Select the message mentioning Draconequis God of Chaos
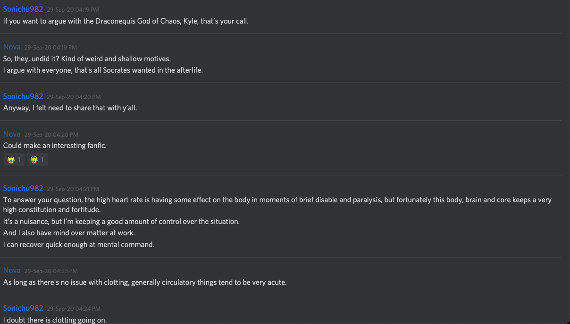This screenshot has height=324, width=570. 126,21
